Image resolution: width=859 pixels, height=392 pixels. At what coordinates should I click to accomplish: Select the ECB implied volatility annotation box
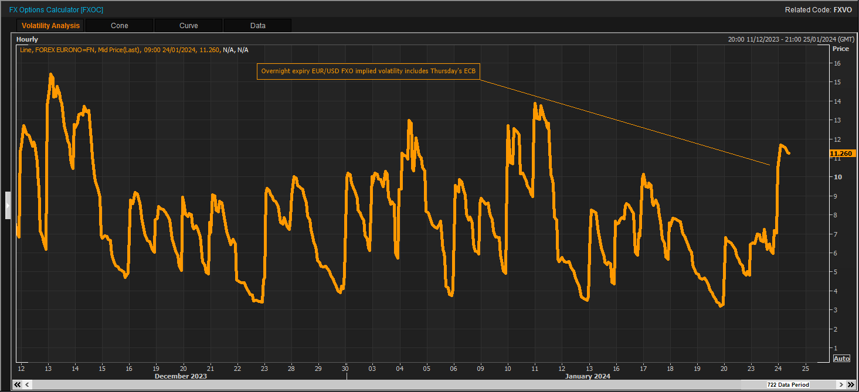tap(368, 71)
